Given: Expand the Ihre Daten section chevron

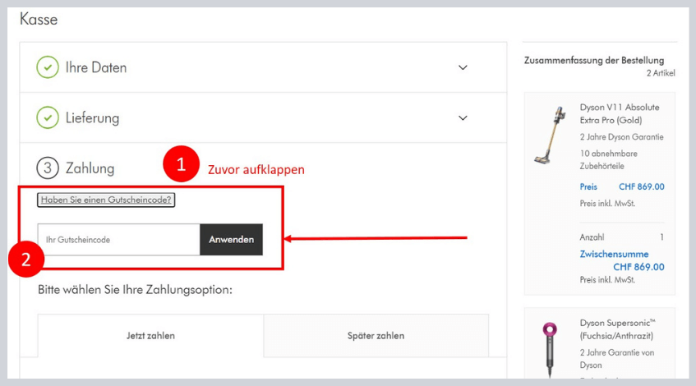Looking at the screenshot, I should (x=463, y=67).
